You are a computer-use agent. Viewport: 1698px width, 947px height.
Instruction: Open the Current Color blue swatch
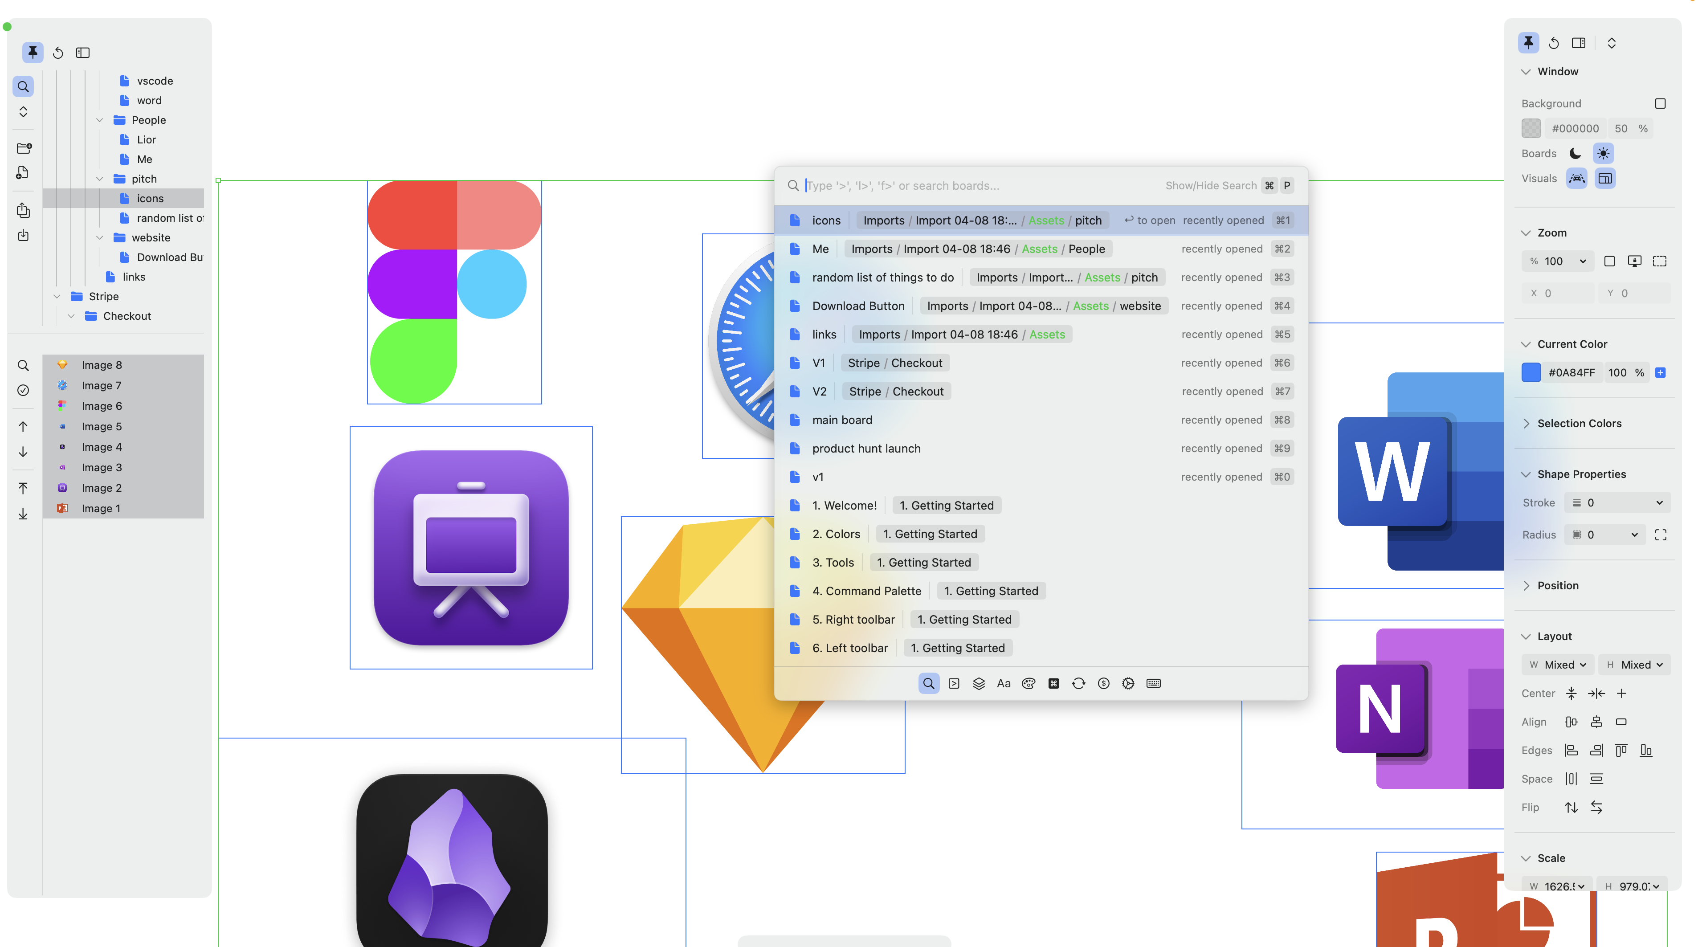coord(1531,372)
